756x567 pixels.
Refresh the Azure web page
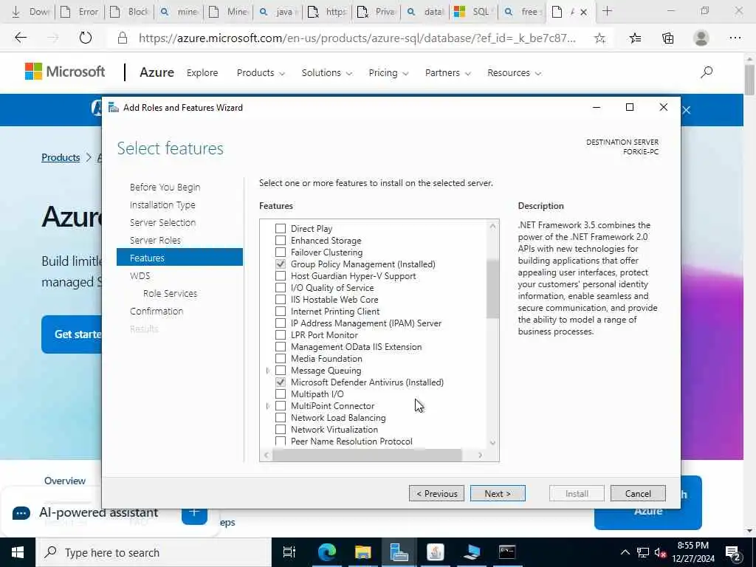click(86, 38)
